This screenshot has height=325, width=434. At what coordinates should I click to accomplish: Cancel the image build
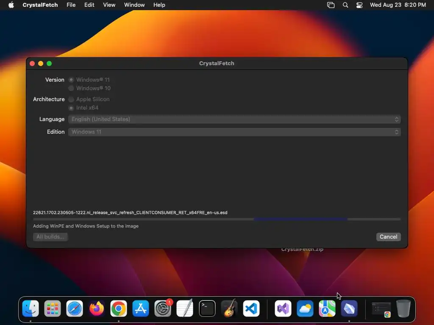[x=388, y=237]
